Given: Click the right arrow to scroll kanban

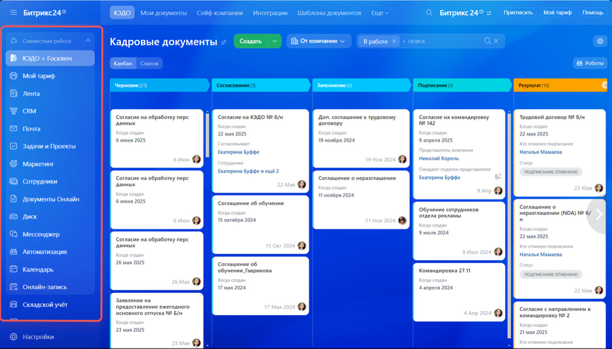Looking at the screenshot, I should [x=599, y=215].
